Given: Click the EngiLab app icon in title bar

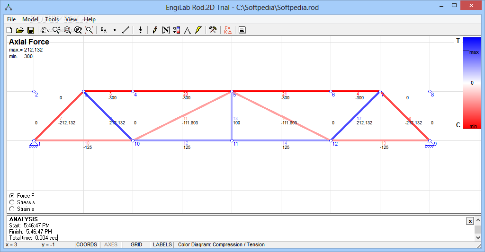Looking at the screenshot, I should click(x=9, y=7).
